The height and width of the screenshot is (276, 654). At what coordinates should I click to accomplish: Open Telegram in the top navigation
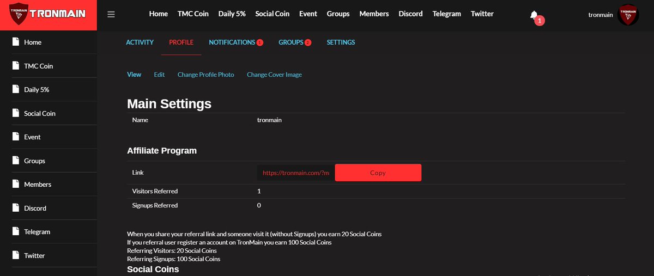pos(447,14)
